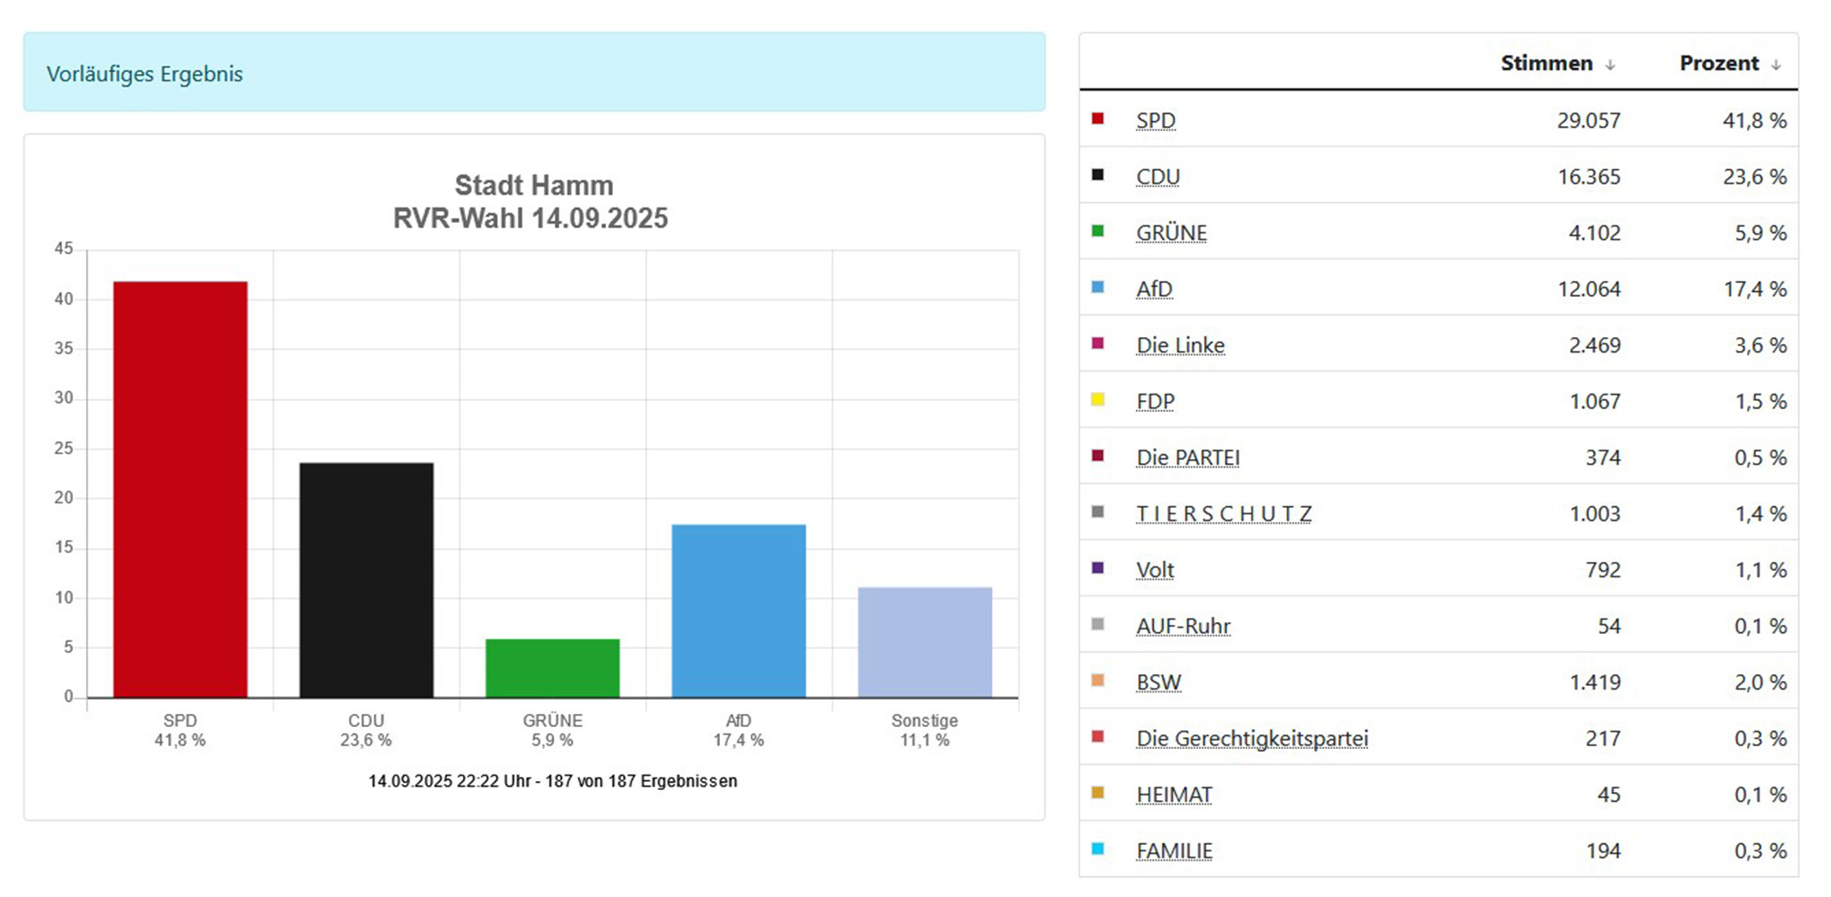The image size is (1831, 897).
Task: Click the AfD 17,4 % axis label
Action: coord(739,731)
